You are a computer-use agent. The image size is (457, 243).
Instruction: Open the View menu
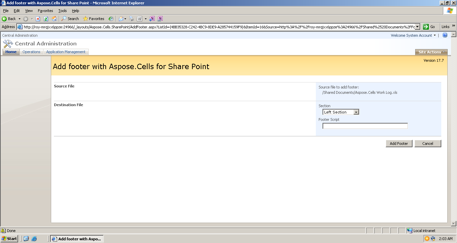pos(29,11)
